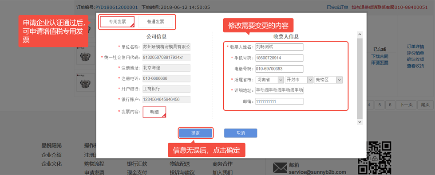Screen dimensions: 435x175
Task: Click the 注册地址 field showing 北京海淀
Action: click(x=166, y=68)
